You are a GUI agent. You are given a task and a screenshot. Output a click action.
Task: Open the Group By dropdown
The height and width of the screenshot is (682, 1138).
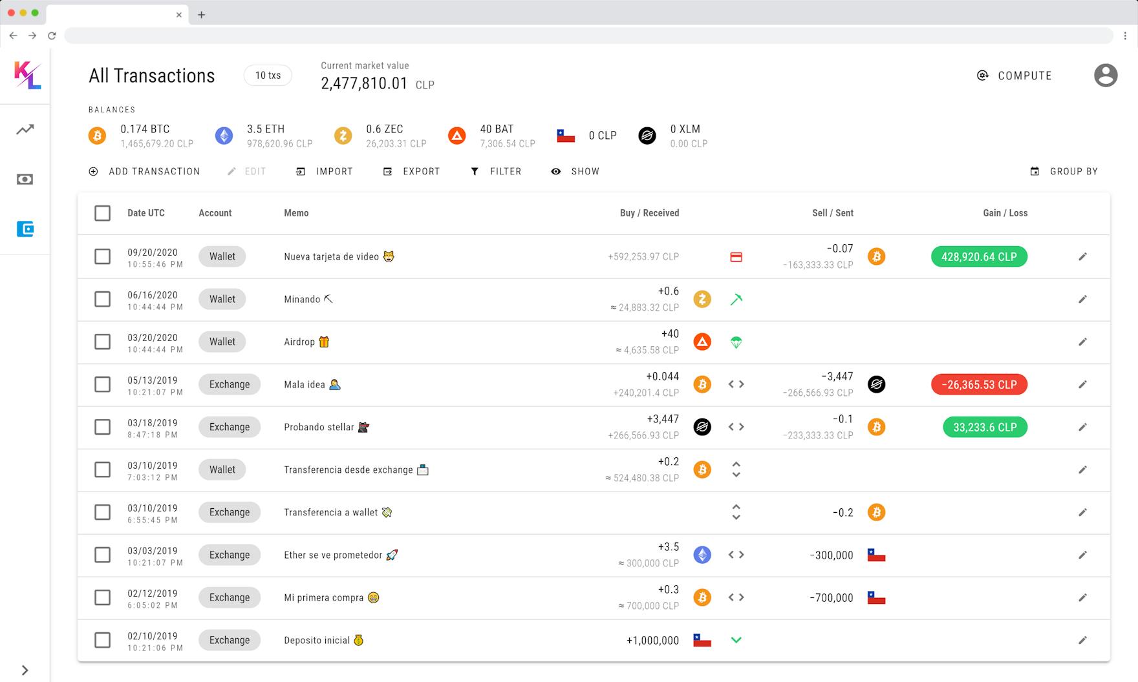1064,171
